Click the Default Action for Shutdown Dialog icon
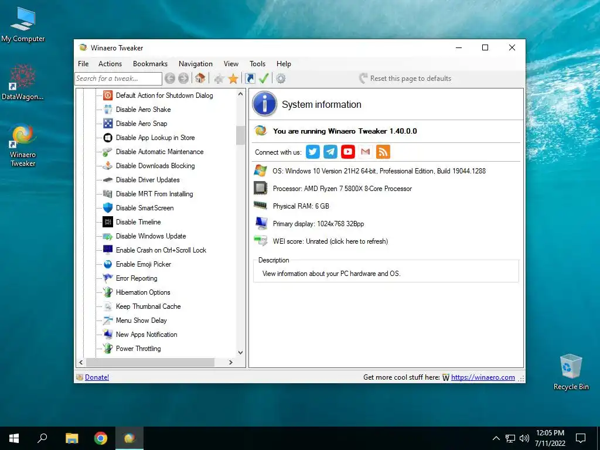Image resolution: width=600 pixels, height=450 pixels. [x=108, y=96]
